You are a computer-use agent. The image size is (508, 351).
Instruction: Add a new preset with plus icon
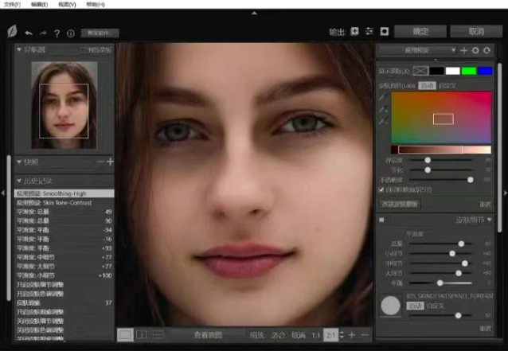[x=464, y=49]
